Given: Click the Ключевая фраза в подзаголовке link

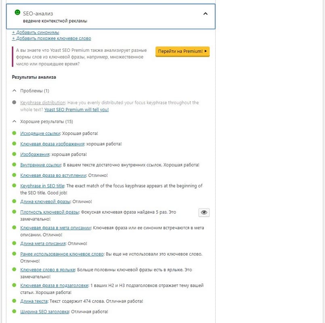Looking at the screenshot, I should pos(55,286).
